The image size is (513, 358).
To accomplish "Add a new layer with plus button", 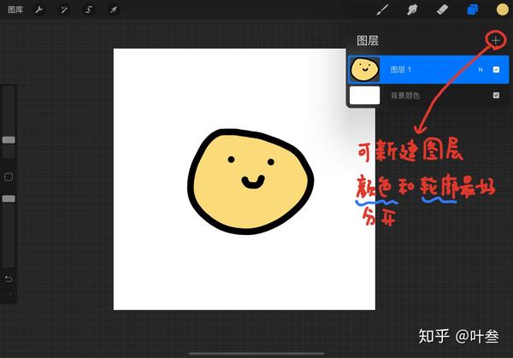I will click(x=496, y=40).
